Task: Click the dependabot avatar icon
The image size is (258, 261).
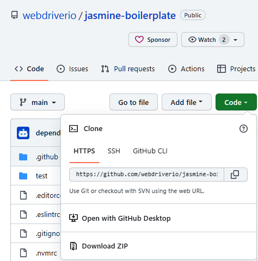Action: coord(23,133)
